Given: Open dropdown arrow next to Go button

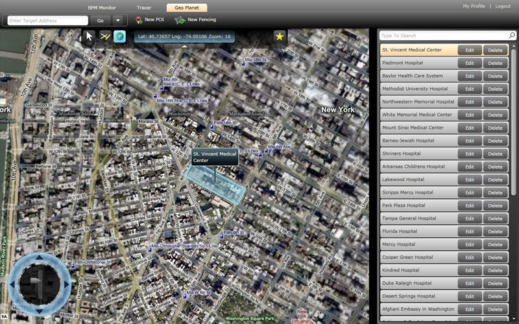Looking at the screenshot, I should coord(118,20).
